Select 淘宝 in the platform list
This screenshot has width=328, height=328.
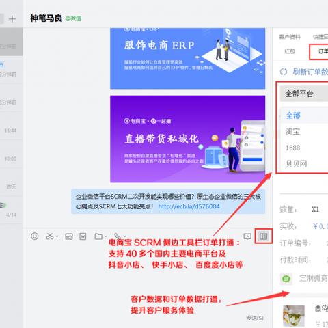(x=304, y=132)
